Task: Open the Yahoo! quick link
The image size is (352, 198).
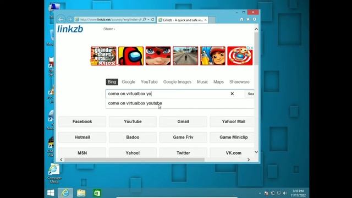Action: click(133, 153)
